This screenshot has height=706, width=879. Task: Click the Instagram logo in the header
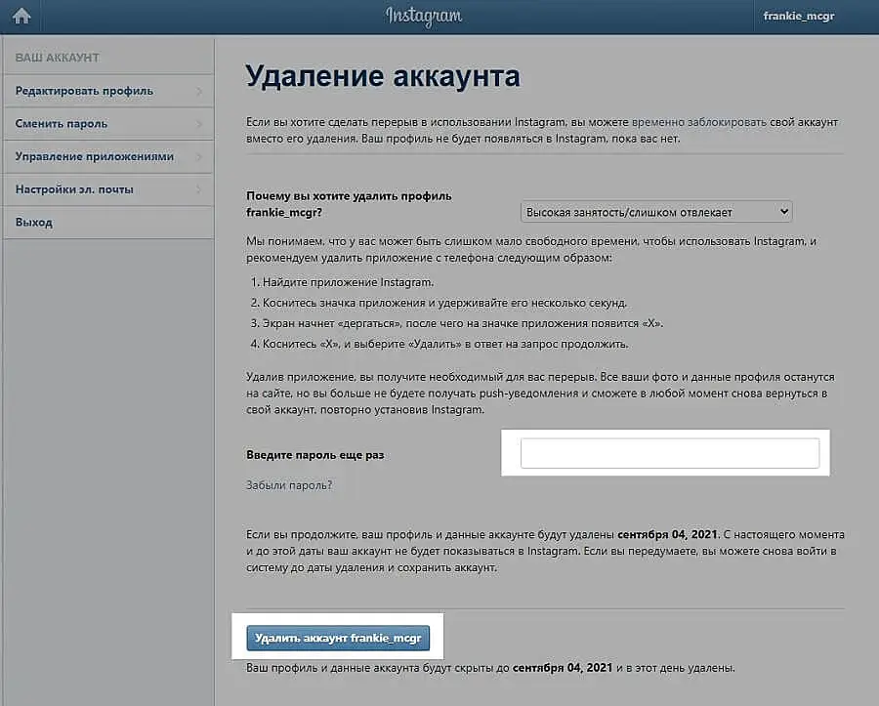(x=423, y=16)
